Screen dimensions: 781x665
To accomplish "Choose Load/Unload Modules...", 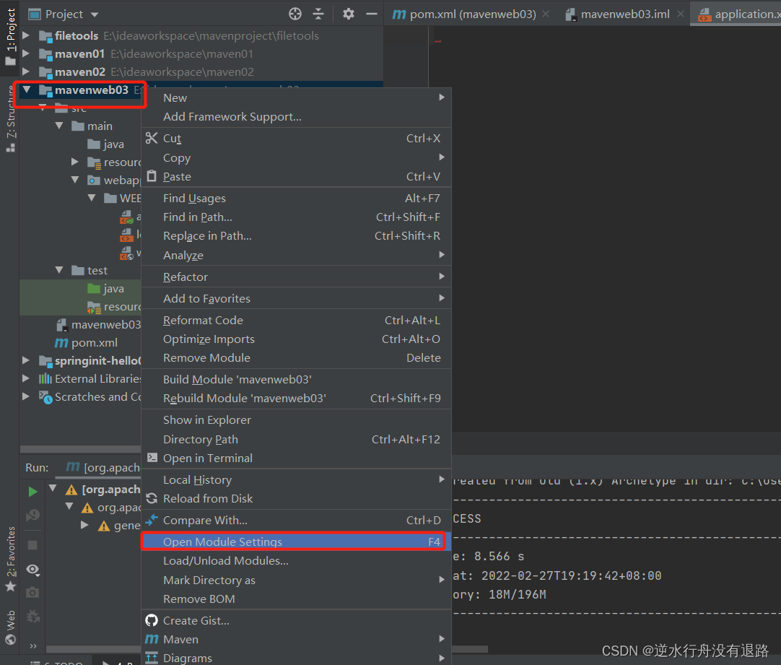I will (297, 560).
